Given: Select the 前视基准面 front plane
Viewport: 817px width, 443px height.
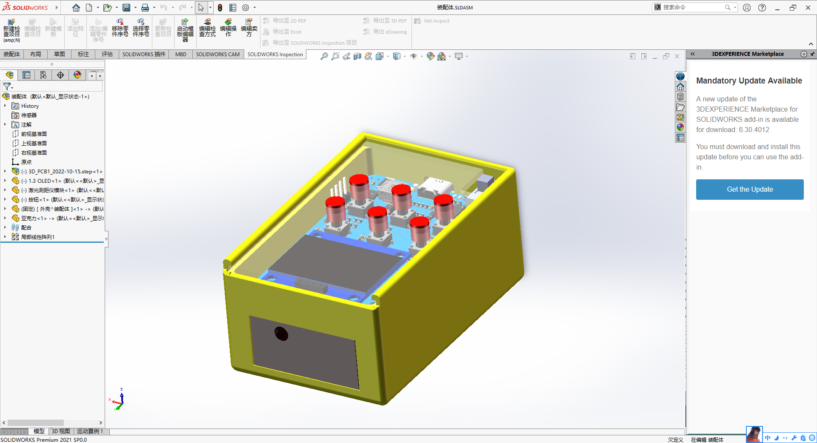Looking at the screenshot, I should (34, 134).
